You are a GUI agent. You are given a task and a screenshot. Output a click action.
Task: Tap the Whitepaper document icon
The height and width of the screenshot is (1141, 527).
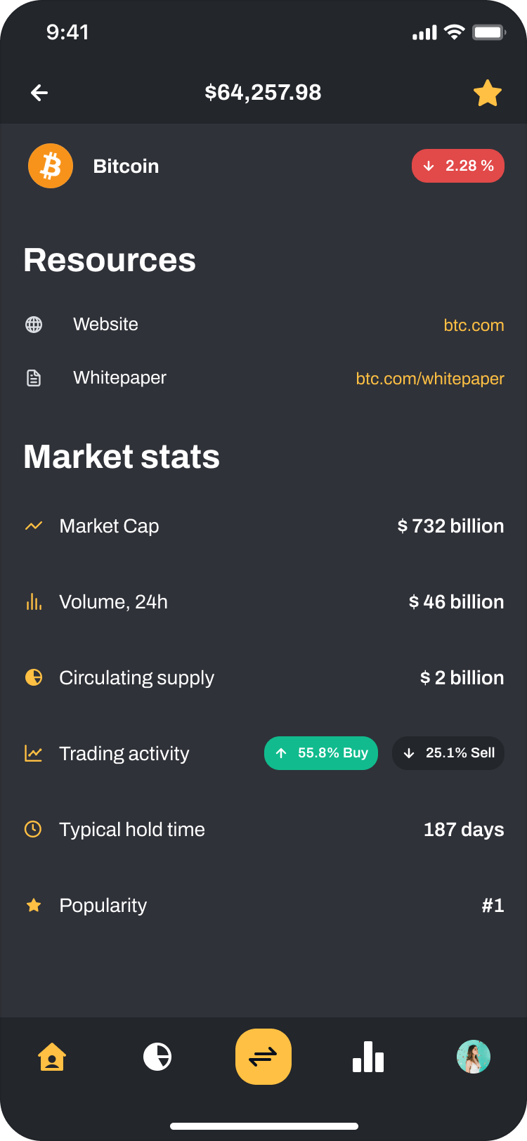pos(34,378)
